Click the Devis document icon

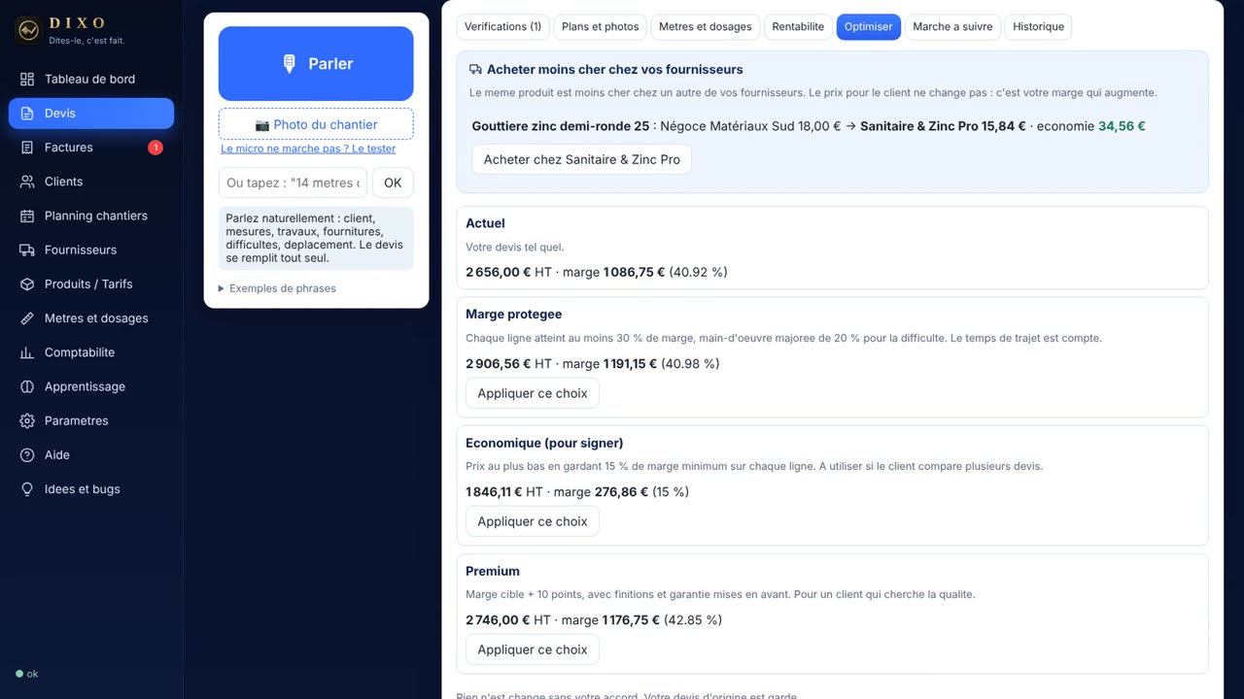coord(27,114)
